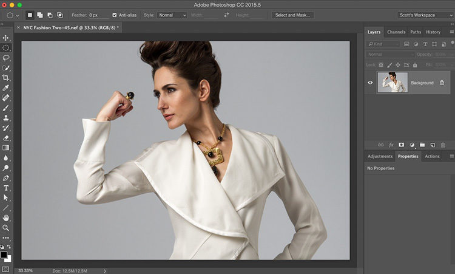Open the layer Kind filter dropdown
The height and width of the screenshot is (274, 455).
[x=383, y=44]
